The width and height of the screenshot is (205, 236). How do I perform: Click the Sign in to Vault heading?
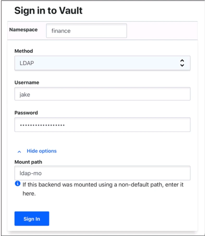pyautogui.click(x=48, y=11)
